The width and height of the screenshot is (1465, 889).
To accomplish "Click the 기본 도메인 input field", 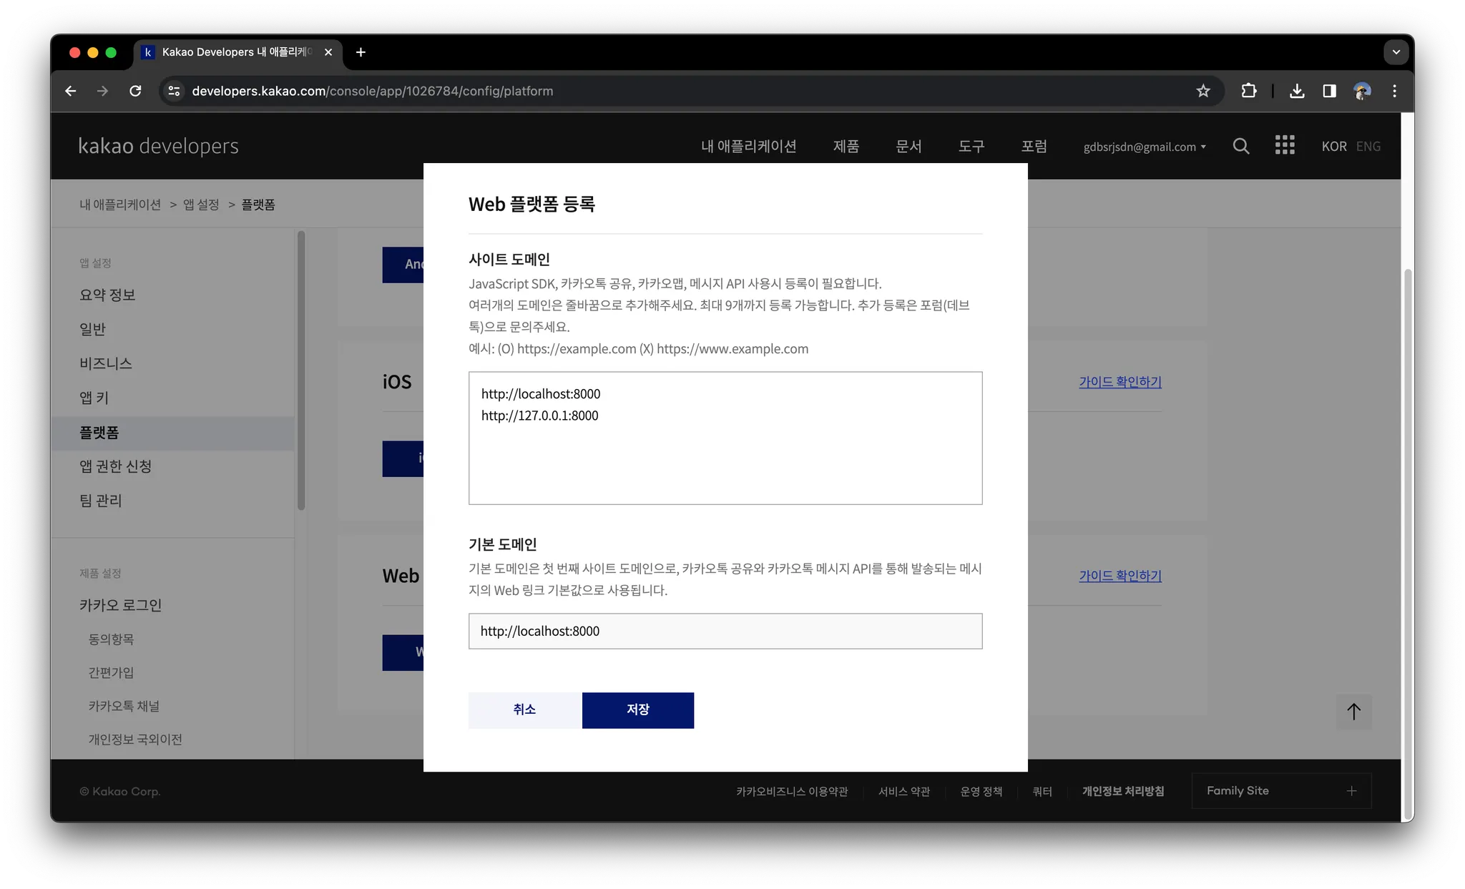I will (725, 631).
